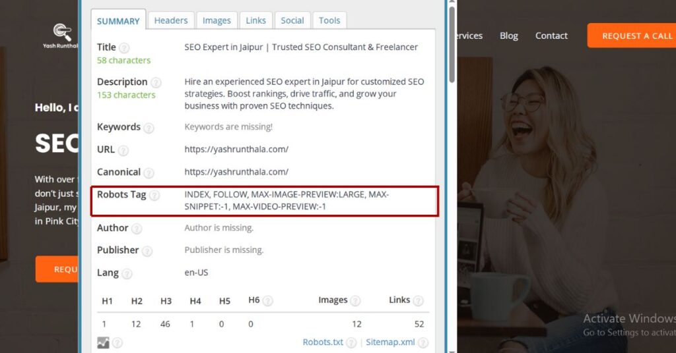The width and height of the screenshot is (676, 353).
Task: Open the Headers tab
Action: tap(171, 20)
